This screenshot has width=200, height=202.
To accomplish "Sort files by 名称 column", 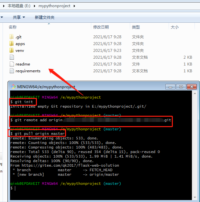I will pyautogui.click(x=13, y=27).
